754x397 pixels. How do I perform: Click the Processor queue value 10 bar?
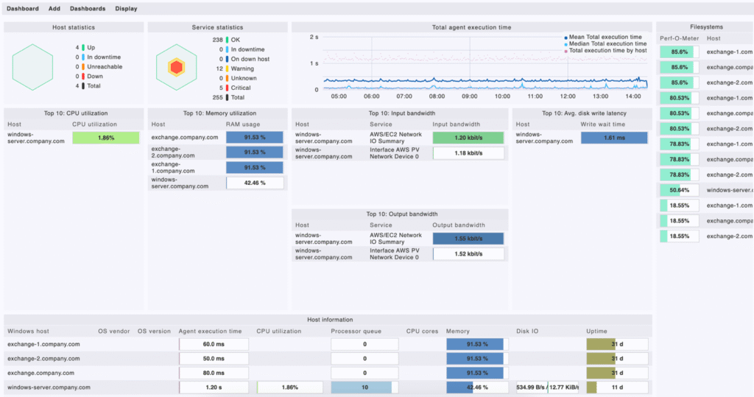364,387
